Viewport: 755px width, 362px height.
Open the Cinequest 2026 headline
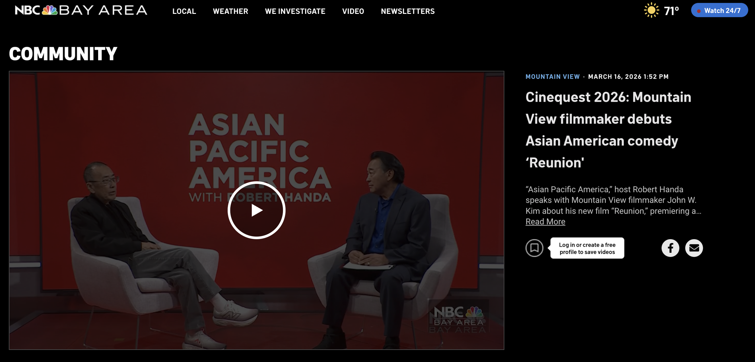[608, 130]
